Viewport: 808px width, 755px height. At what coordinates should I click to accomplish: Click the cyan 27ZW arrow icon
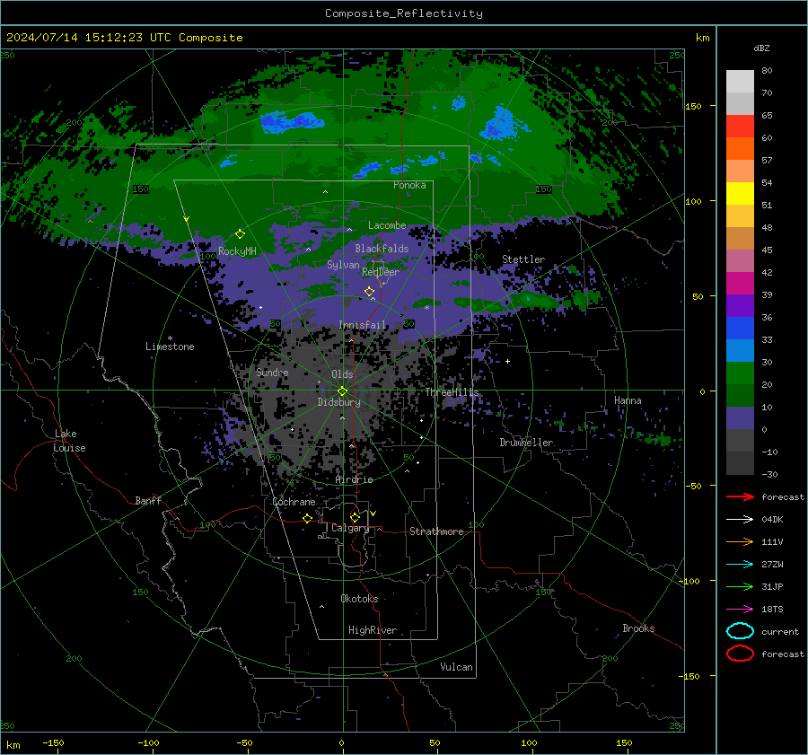tap(740, 564)
